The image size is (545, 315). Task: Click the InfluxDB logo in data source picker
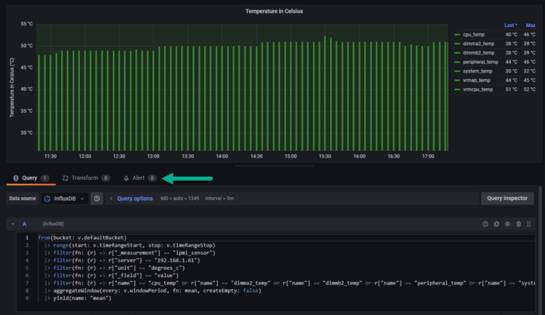[x=47, y=199]
